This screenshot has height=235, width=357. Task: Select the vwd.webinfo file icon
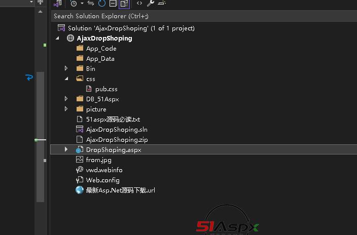[80, 170]
